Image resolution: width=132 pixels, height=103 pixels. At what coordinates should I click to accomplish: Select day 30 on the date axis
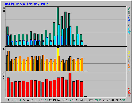pos(120,100)
